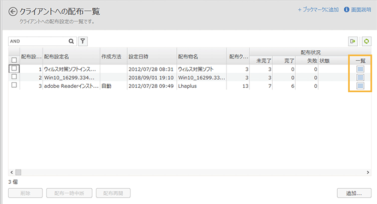The width and height of the screenshot is (377, 204).
Task: Click the 配布再開 button
Action: pyautogui.click(x=113, y=193)
